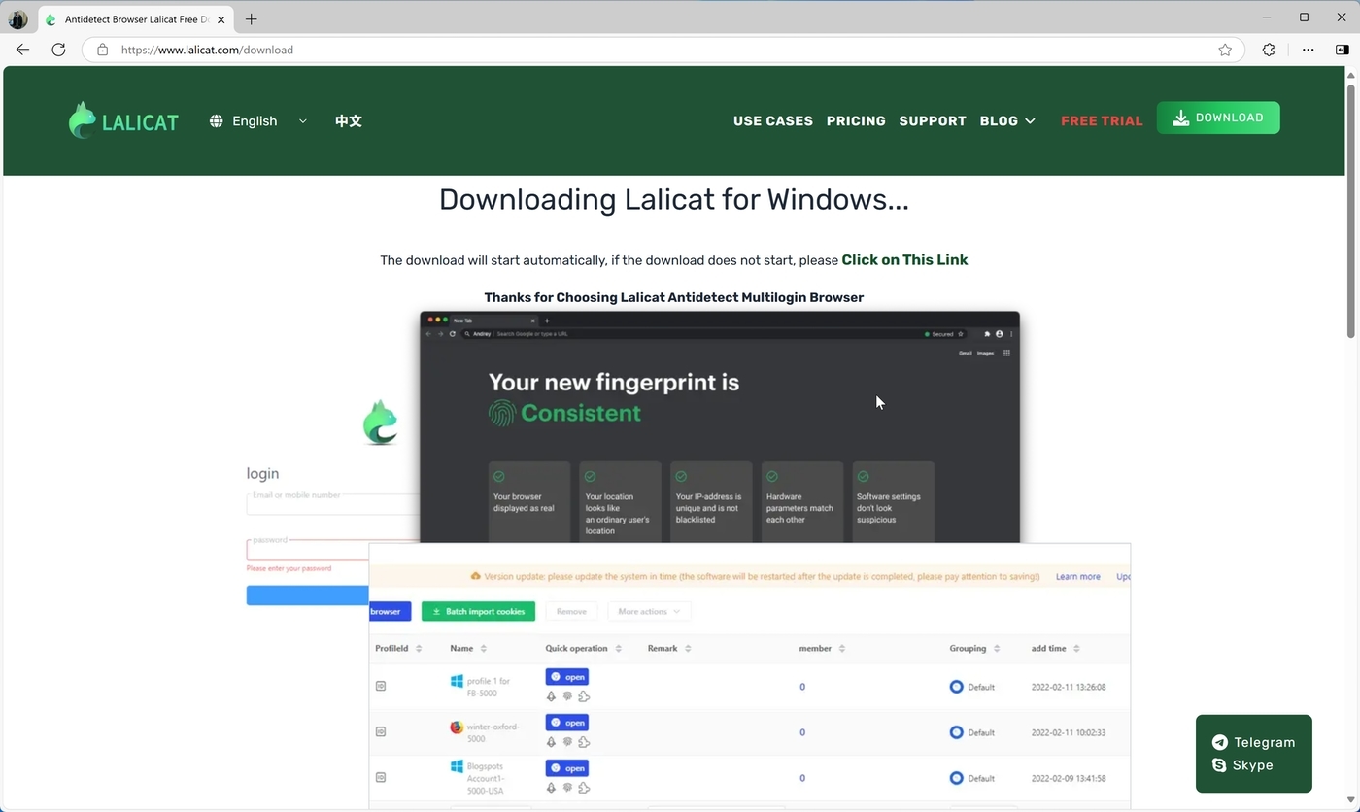Image resolution: width=1360 pixels, height=812 pixels.
Task: Click the green cat logo above login
Action: (x=380, y=423)
